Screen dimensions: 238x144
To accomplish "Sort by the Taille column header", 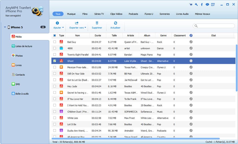I will 114,35.
